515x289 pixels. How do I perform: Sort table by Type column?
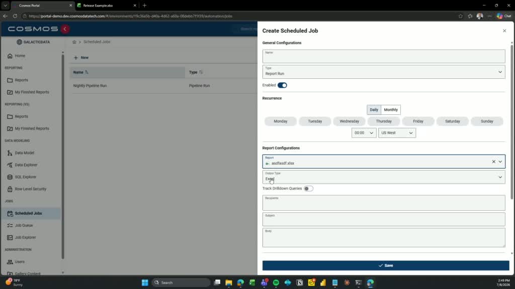click(196, 72)
